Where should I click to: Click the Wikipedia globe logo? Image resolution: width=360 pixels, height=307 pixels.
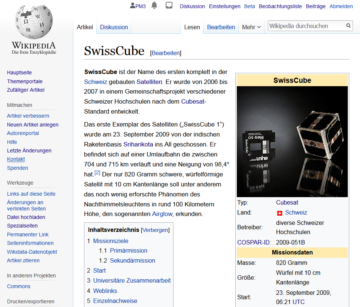(x=34, y=21)
